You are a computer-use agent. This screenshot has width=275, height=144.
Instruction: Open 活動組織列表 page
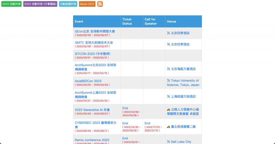[x=68, y=4]
